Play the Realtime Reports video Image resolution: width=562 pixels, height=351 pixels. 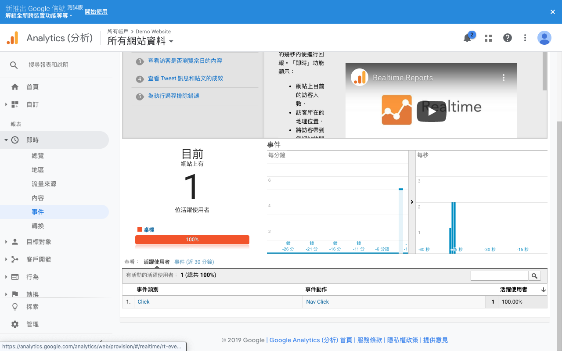pyautogui.click(x=432, y=111)
